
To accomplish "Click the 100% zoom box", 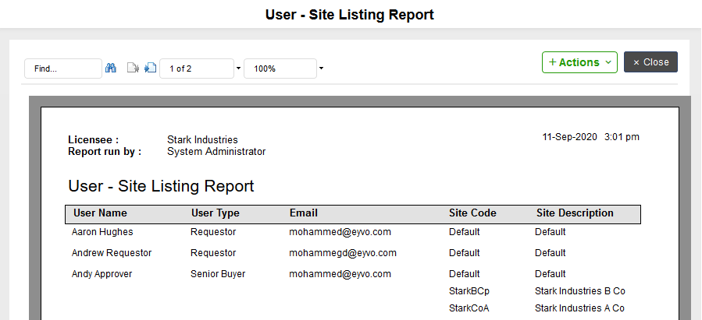I will pos(280,69).
